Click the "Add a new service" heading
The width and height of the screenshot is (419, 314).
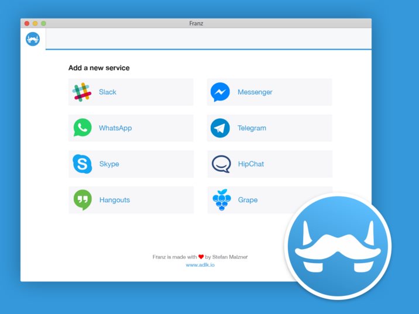[x=99, y=68]
